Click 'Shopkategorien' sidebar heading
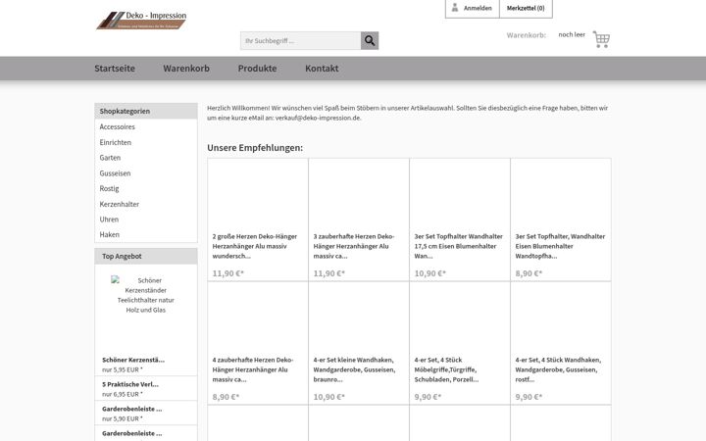Viewport: 706px width, 441px height. (x=125, y=111)
